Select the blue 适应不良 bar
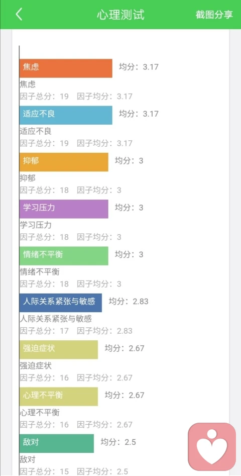Viewport: 241px width, 476px height. 66,115
